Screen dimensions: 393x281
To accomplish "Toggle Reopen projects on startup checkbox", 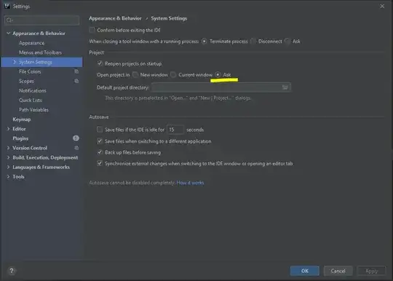I will (x=100, y=63).
